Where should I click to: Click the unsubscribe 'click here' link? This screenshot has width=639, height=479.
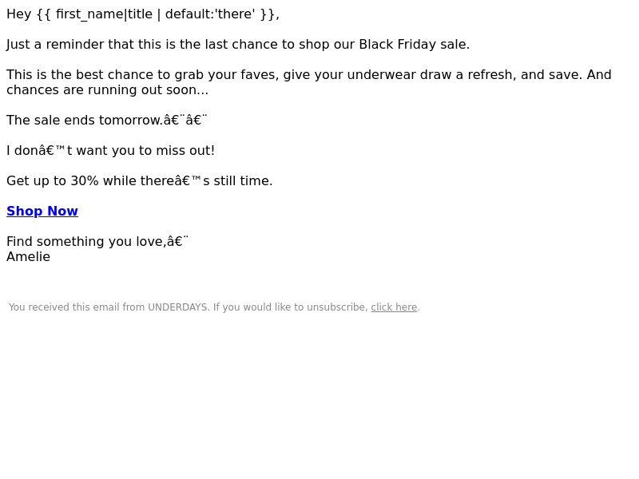tap(394, 307)
